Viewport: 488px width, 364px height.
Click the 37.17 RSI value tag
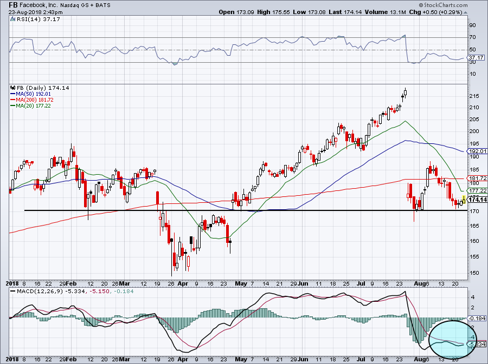coord(476,58)
